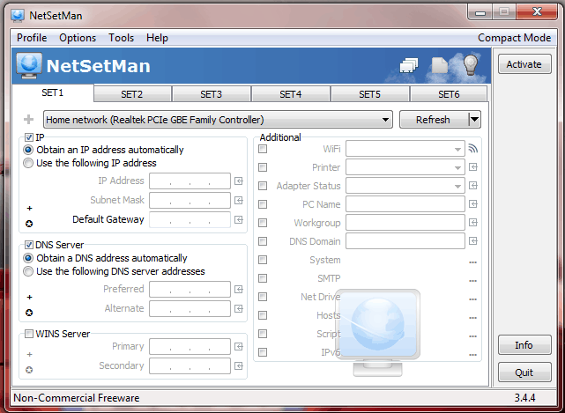Viewport: 565px width, 413px height.
Task: Switch to Compact Mode
Action: [x=514, y=38]
